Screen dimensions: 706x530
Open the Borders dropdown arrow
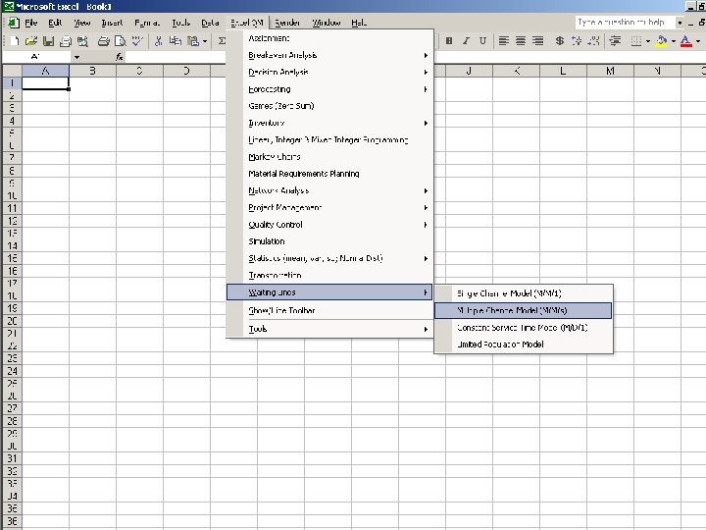pos(648,41)
